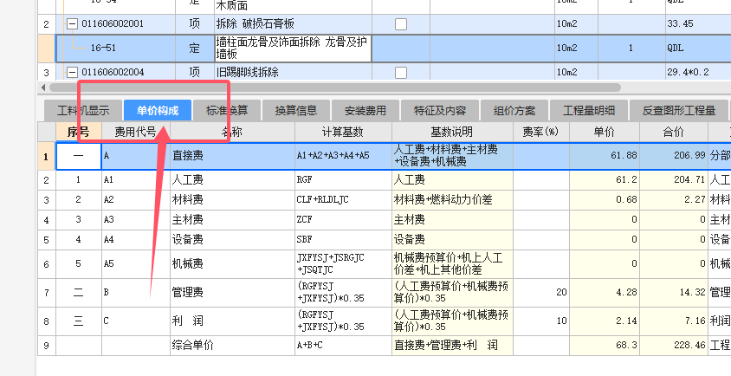Collapse the 011606002001 tree node
Image resolution: width=731 pixels, height=376 pixels.
pyautogui.click(x=72, y=23)
